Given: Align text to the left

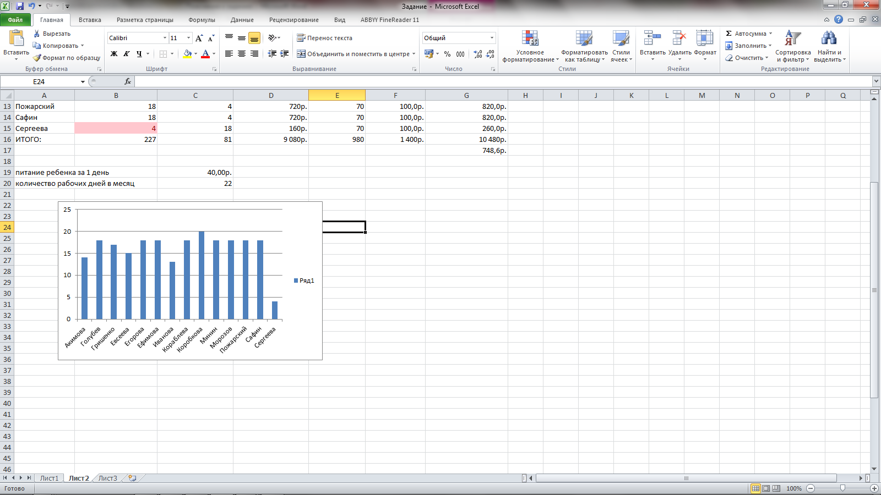Looking at the screenshot, I should tap(229, 54).
